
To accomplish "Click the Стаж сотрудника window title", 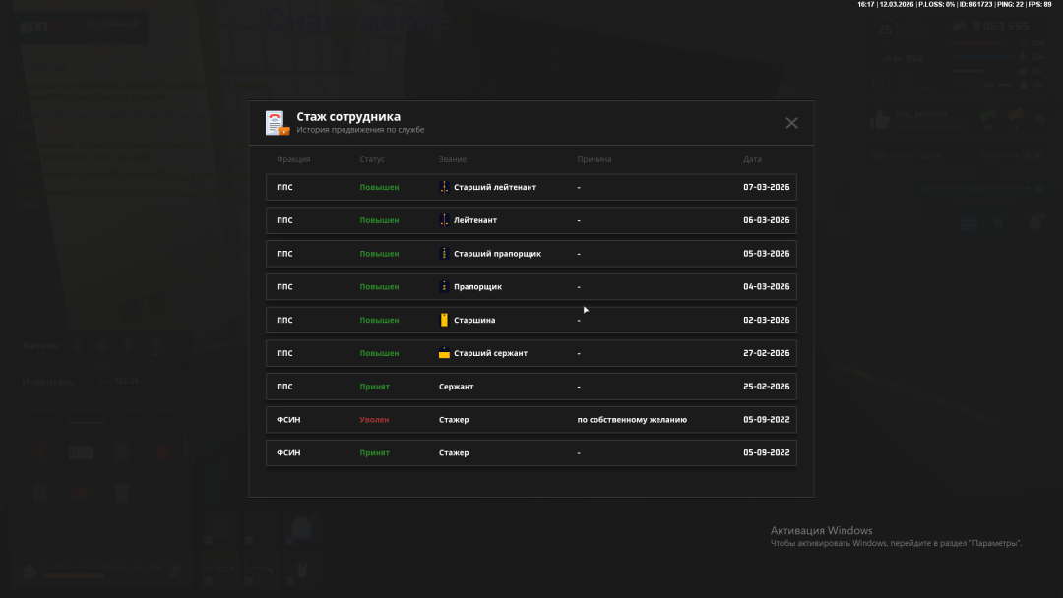I will (348, 117).
